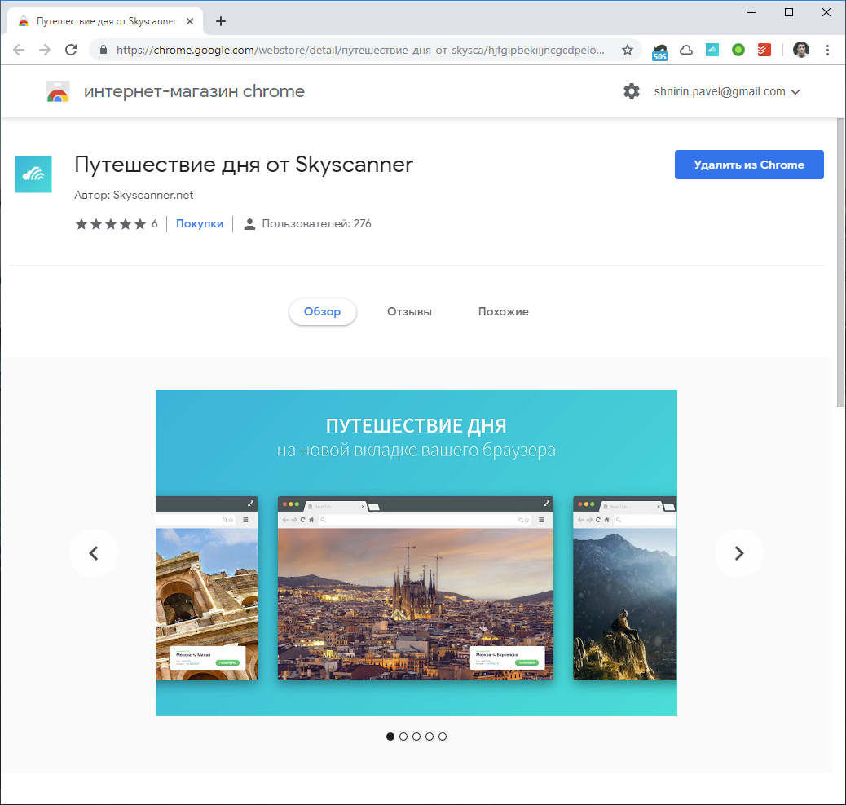Click the Skyscanner extension logo
This screenshot has height=805, width=846.
(33, 174)
